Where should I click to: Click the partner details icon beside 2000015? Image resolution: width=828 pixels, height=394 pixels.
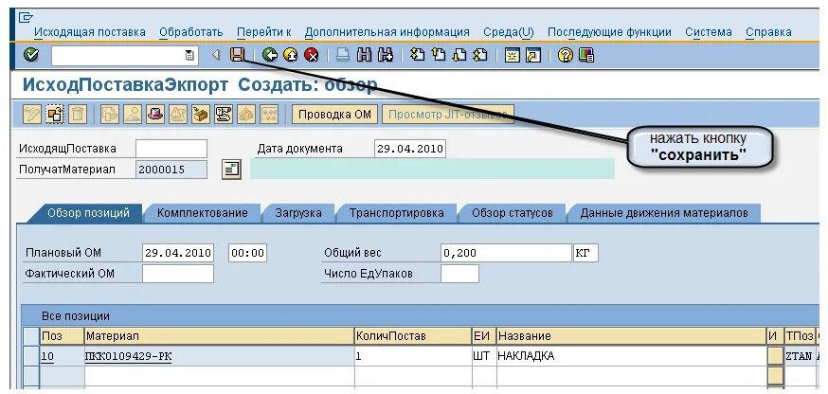pyautogui.click(x=231, y=170)
